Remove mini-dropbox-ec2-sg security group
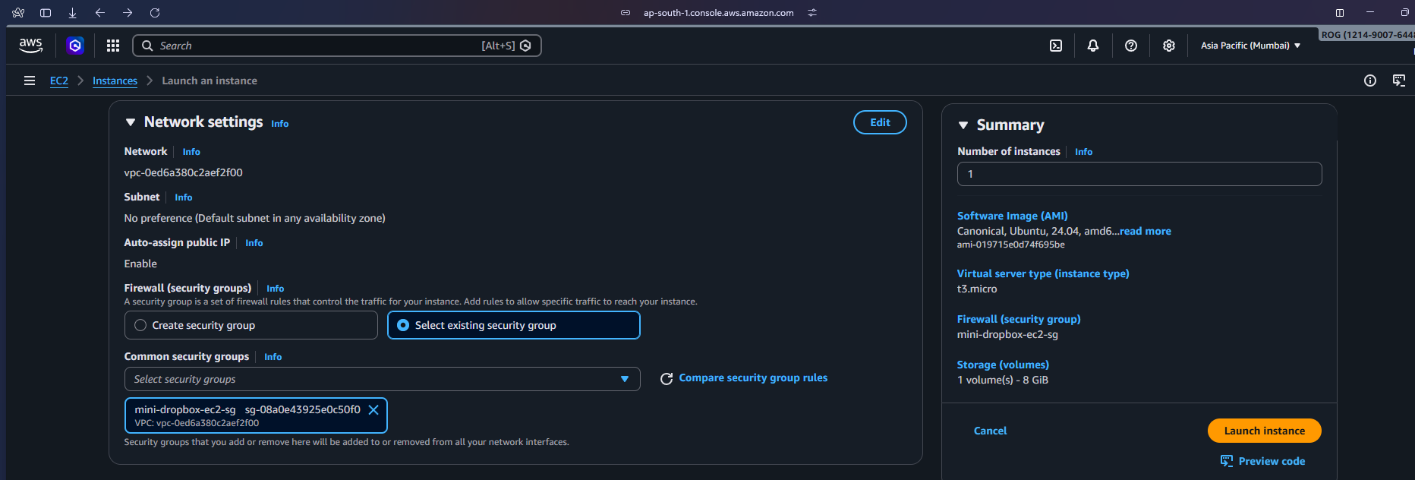This screenshot has width=1415, height=480. point(373,410)
